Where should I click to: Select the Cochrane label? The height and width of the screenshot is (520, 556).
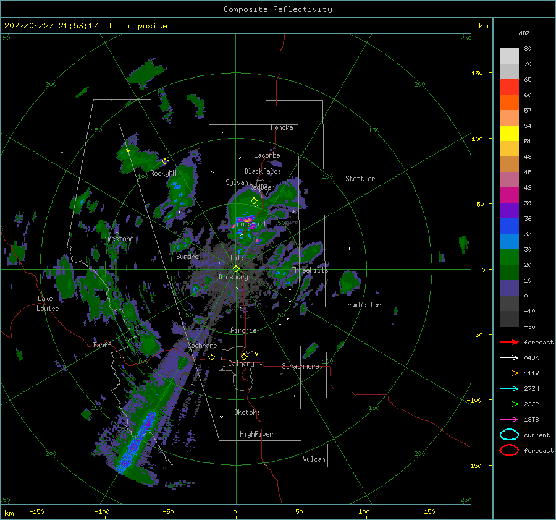[x=202, y=346]
